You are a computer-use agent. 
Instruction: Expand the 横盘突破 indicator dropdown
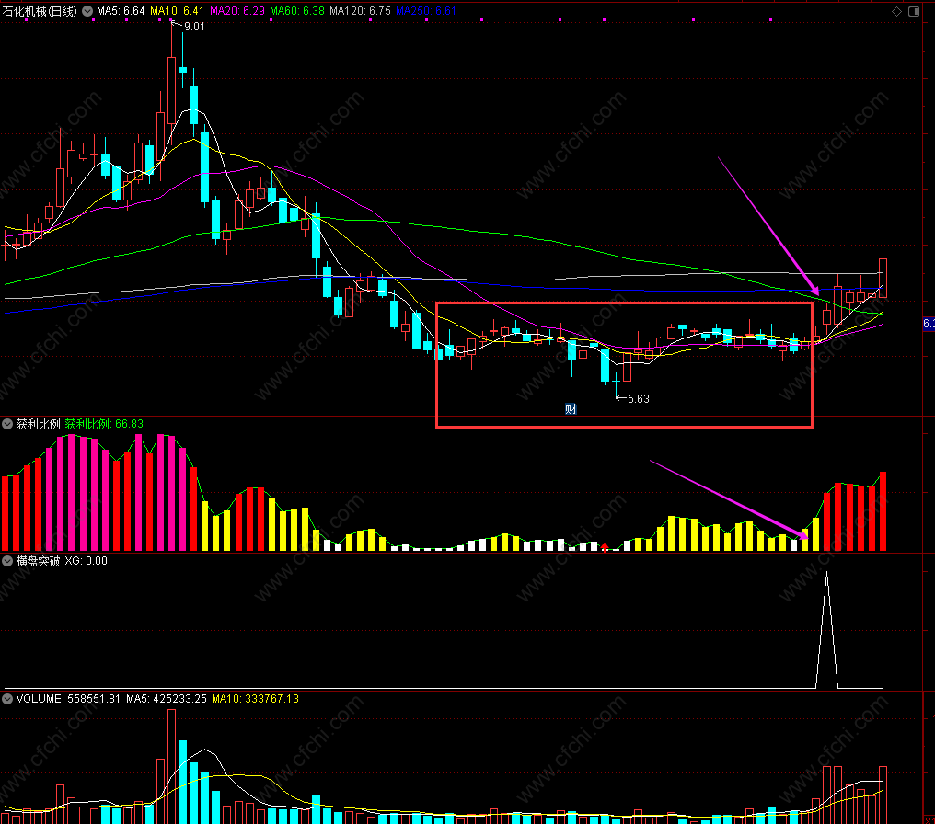7,561
